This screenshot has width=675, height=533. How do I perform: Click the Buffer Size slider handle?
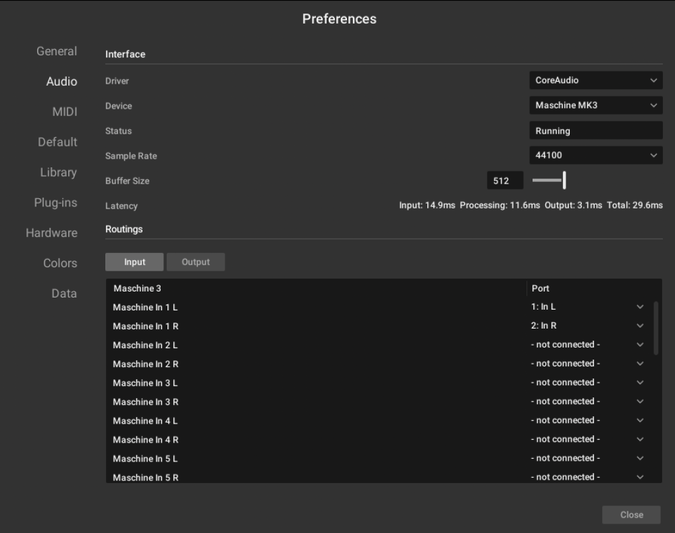click(564, 180)
